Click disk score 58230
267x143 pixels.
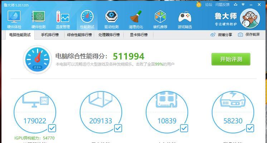pos(233,121)
